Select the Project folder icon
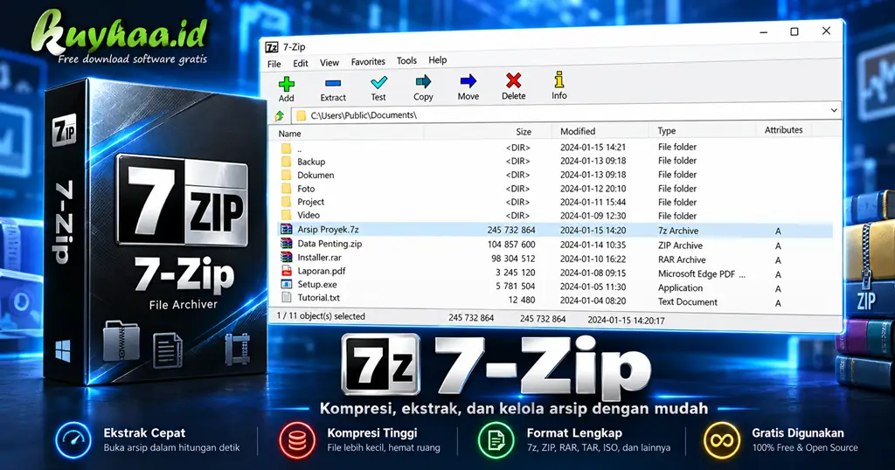The image size is (895, 470). pos(287,202)
